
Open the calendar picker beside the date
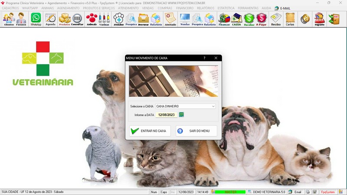click(x=181, y=114)
